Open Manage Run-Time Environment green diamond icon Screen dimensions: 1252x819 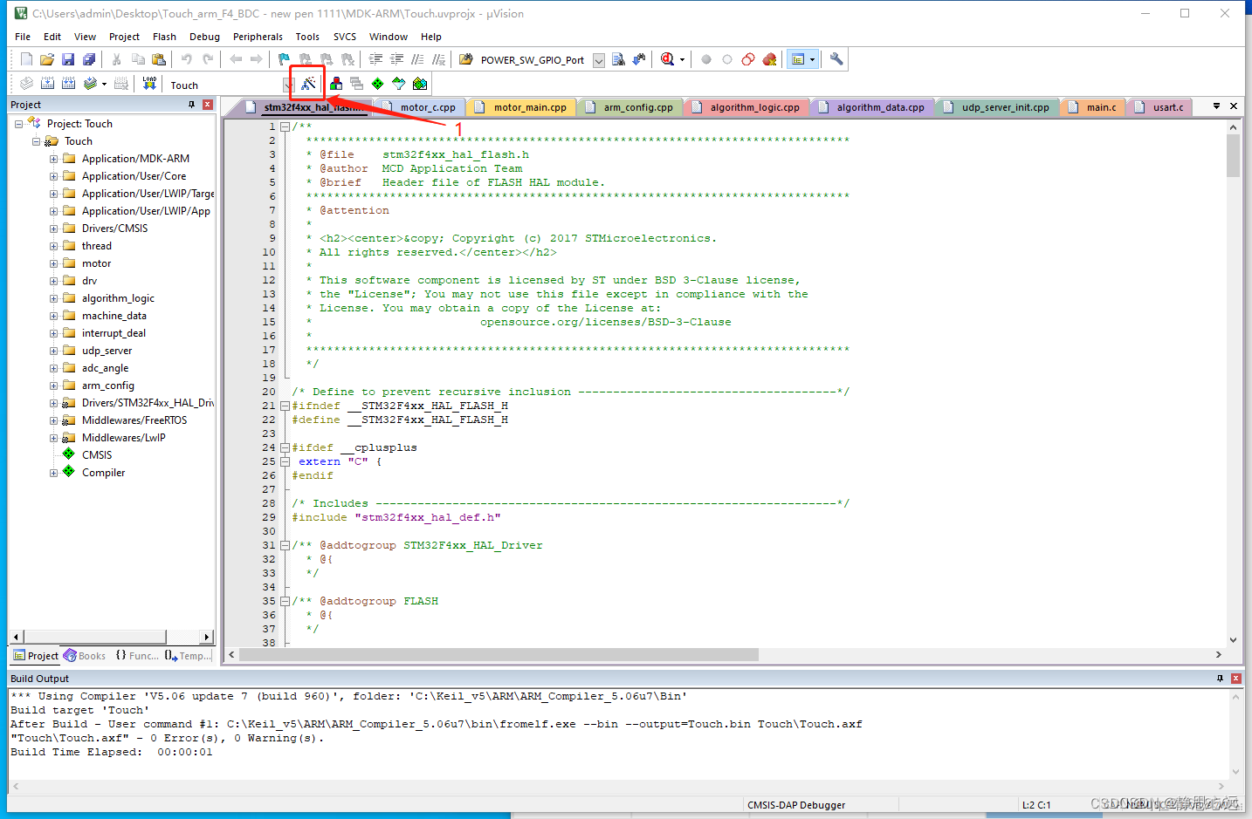point(378,84)
